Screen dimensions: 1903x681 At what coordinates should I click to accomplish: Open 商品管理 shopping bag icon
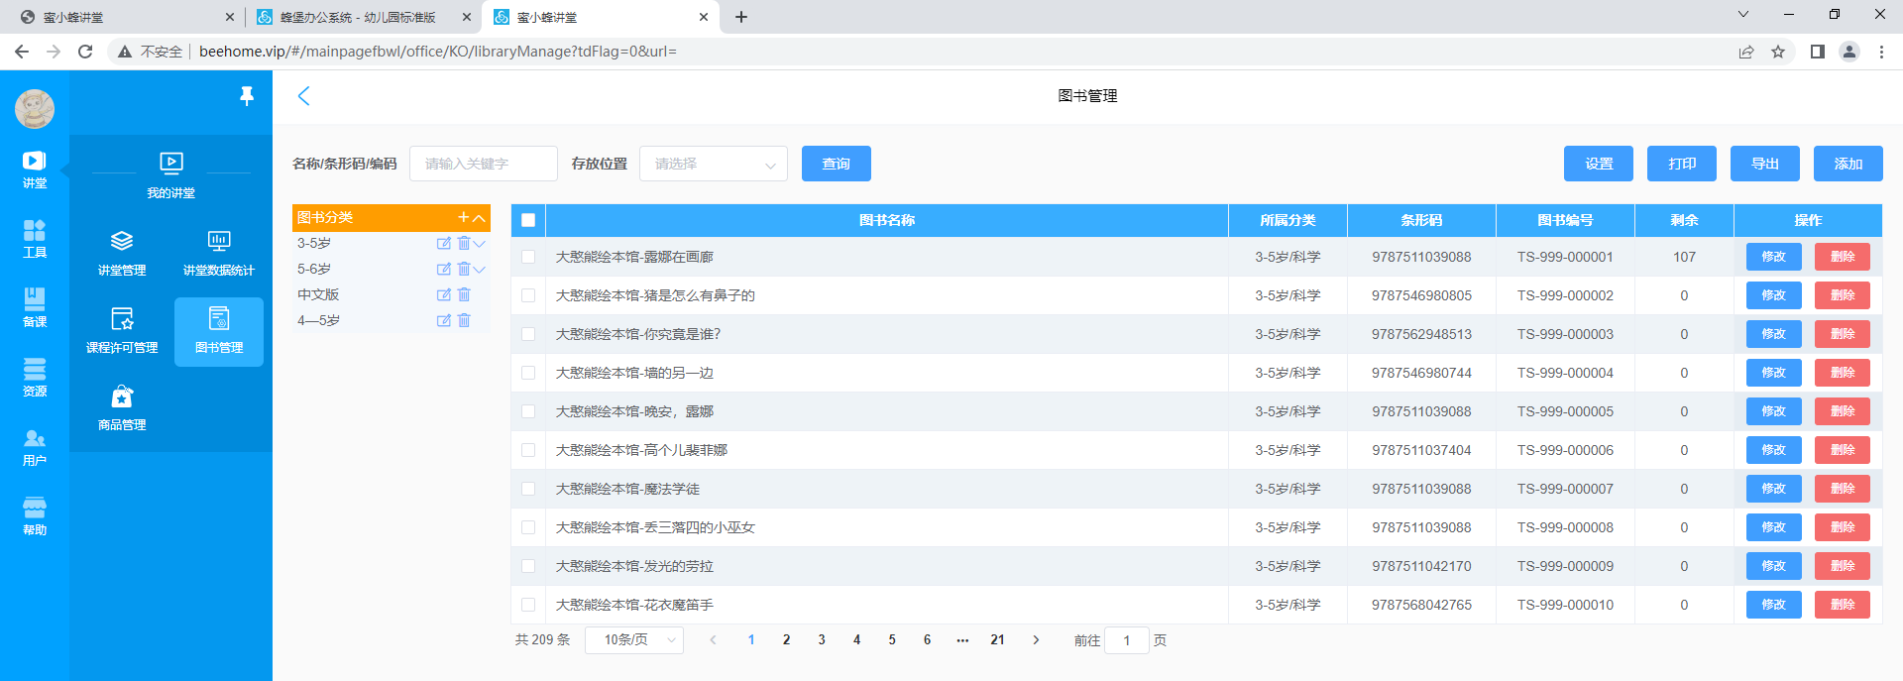click(122, 397)
